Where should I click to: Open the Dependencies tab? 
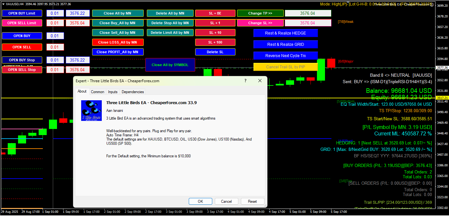pos(133,92)
